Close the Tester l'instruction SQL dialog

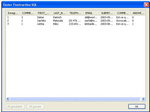[146, 5]
